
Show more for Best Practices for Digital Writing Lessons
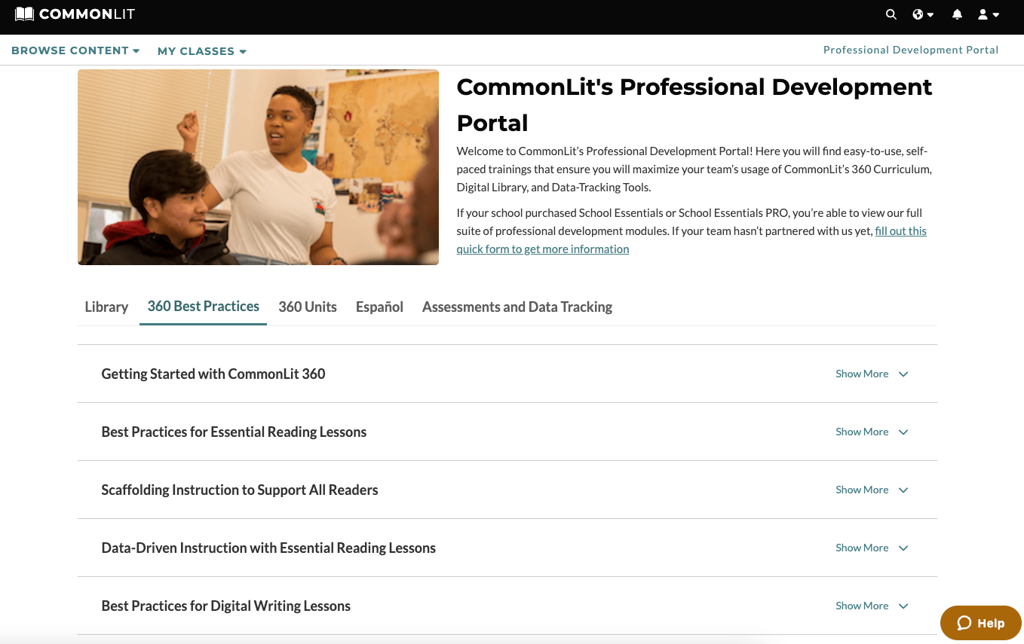[862, 606]
